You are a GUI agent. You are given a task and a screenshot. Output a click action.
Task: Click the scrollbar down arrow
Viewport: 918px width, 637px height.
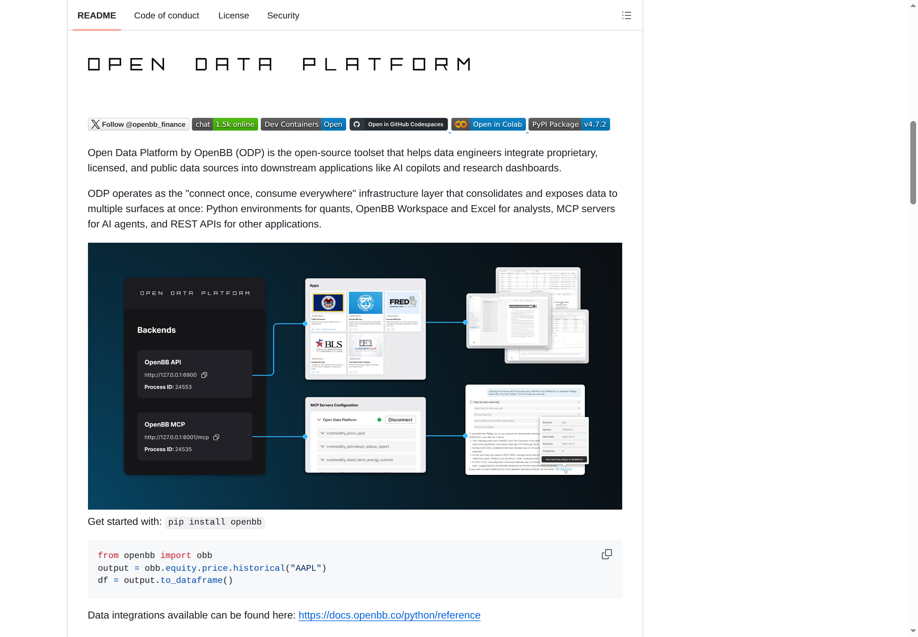point(913,631)
